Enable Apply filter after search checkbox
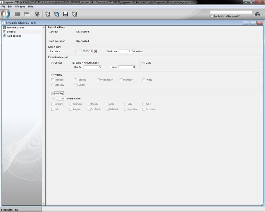This screenshot has height=212, width=265. [x=212, y=16]
